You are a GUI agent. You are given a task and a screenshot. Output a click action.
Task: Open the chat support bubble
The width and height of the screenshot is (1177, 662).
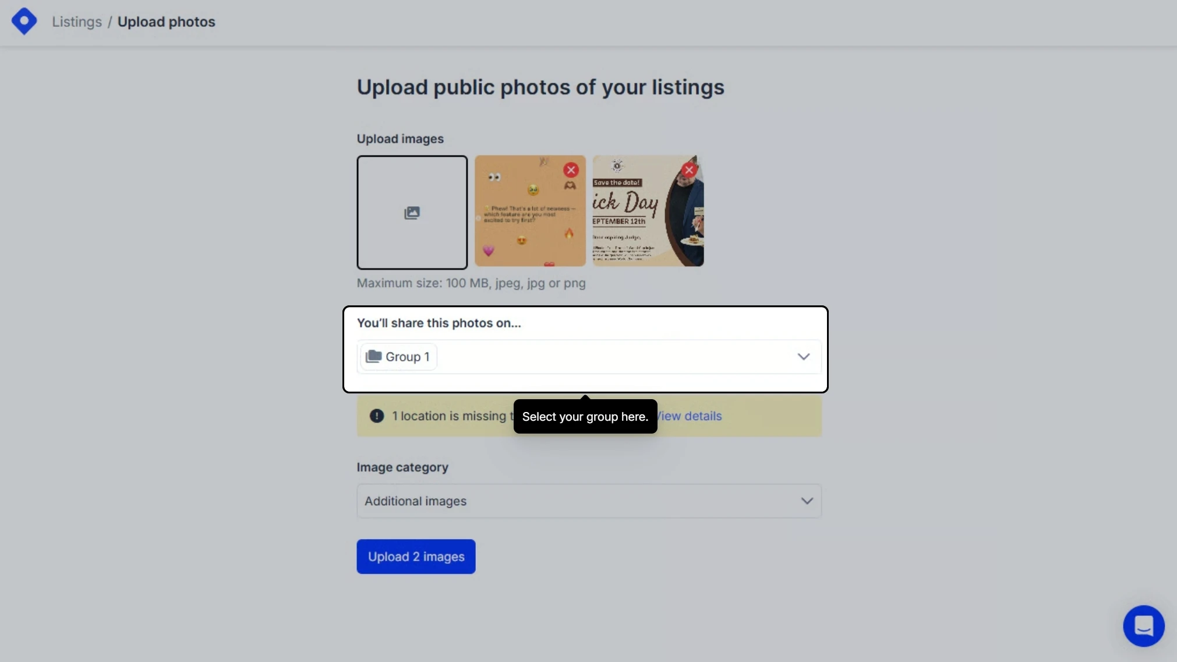click(x=1143, y=626)
